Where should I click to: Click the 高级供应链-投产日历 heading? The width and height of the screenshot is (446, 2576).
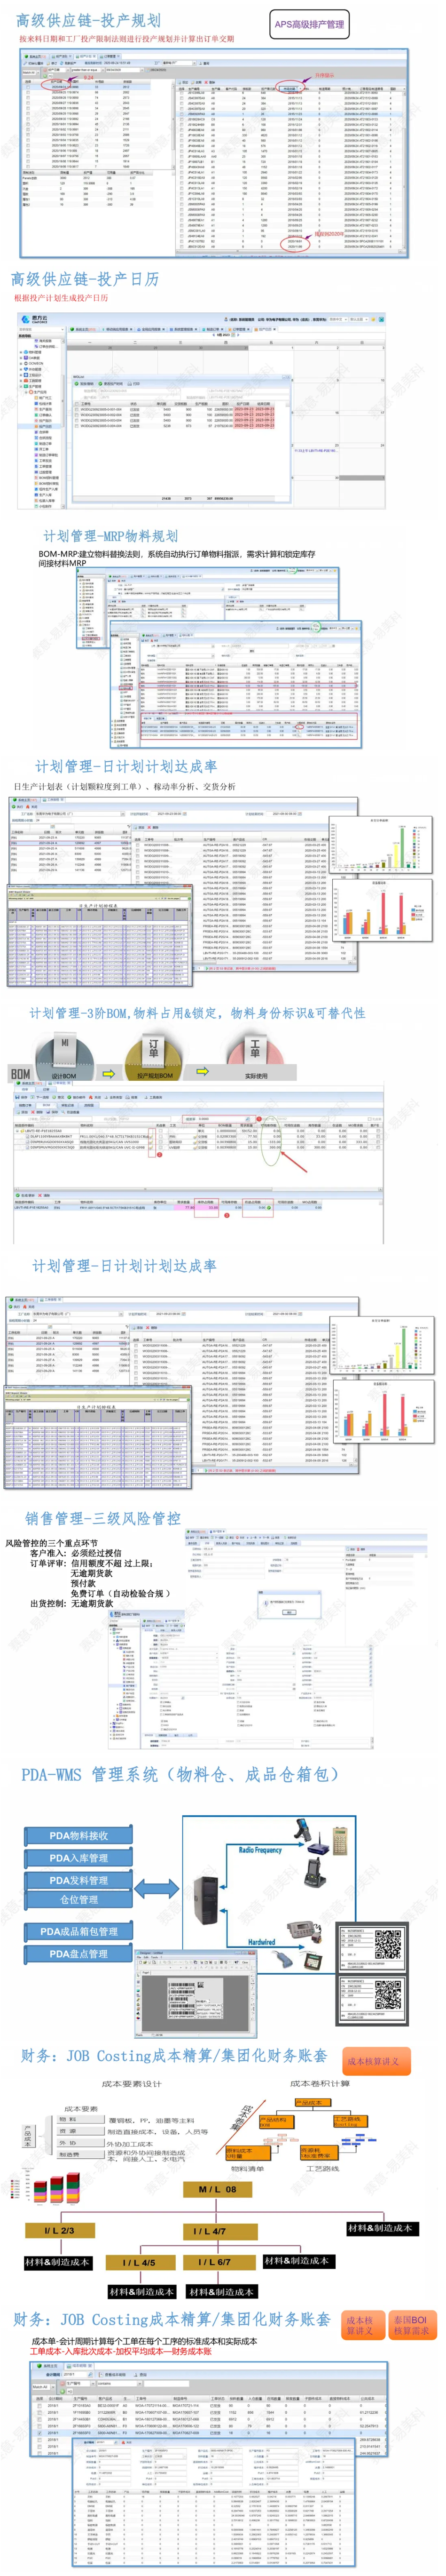[85, 280]
